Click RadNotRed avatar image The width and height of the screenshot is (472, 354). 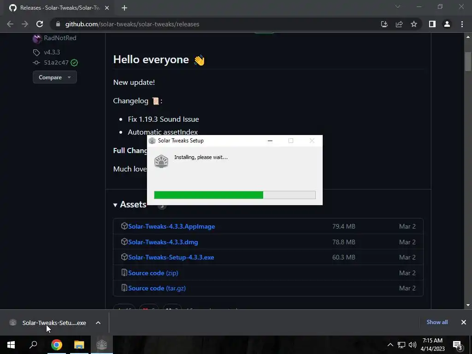(37, 39)
